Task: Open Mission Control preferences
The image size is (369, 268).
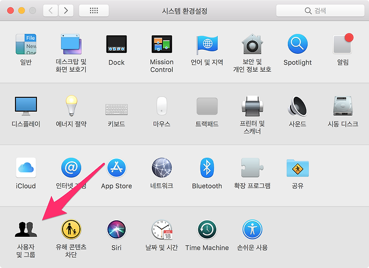Action: pos(161,44)
